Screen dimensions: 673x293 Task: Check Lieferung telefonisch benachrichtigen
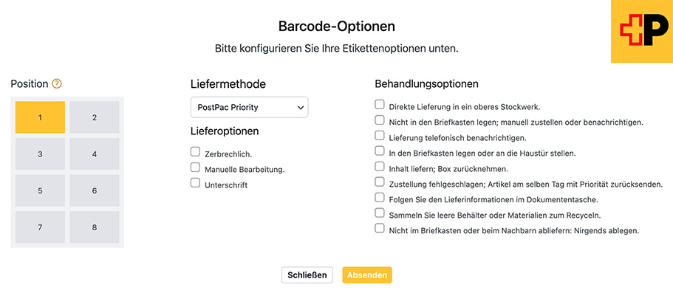pyautogui.click(x=380, y=136)
